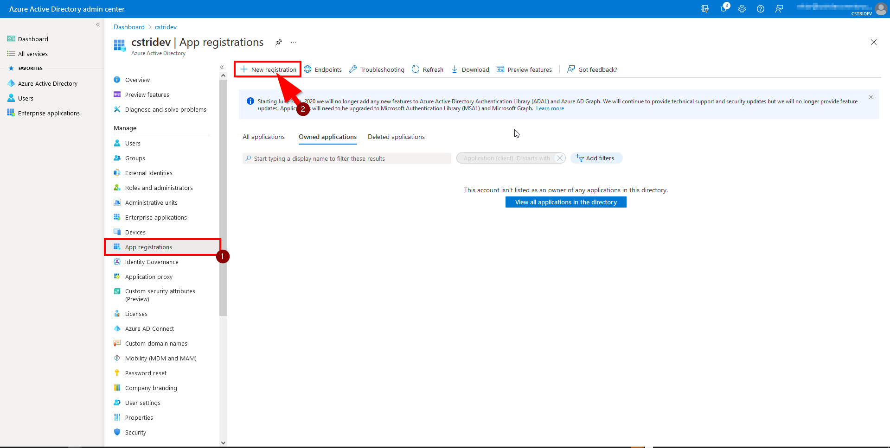Click Add filters
Viewport: 890px width, 448px height.
pyautogui.click(x=596, y=158)
